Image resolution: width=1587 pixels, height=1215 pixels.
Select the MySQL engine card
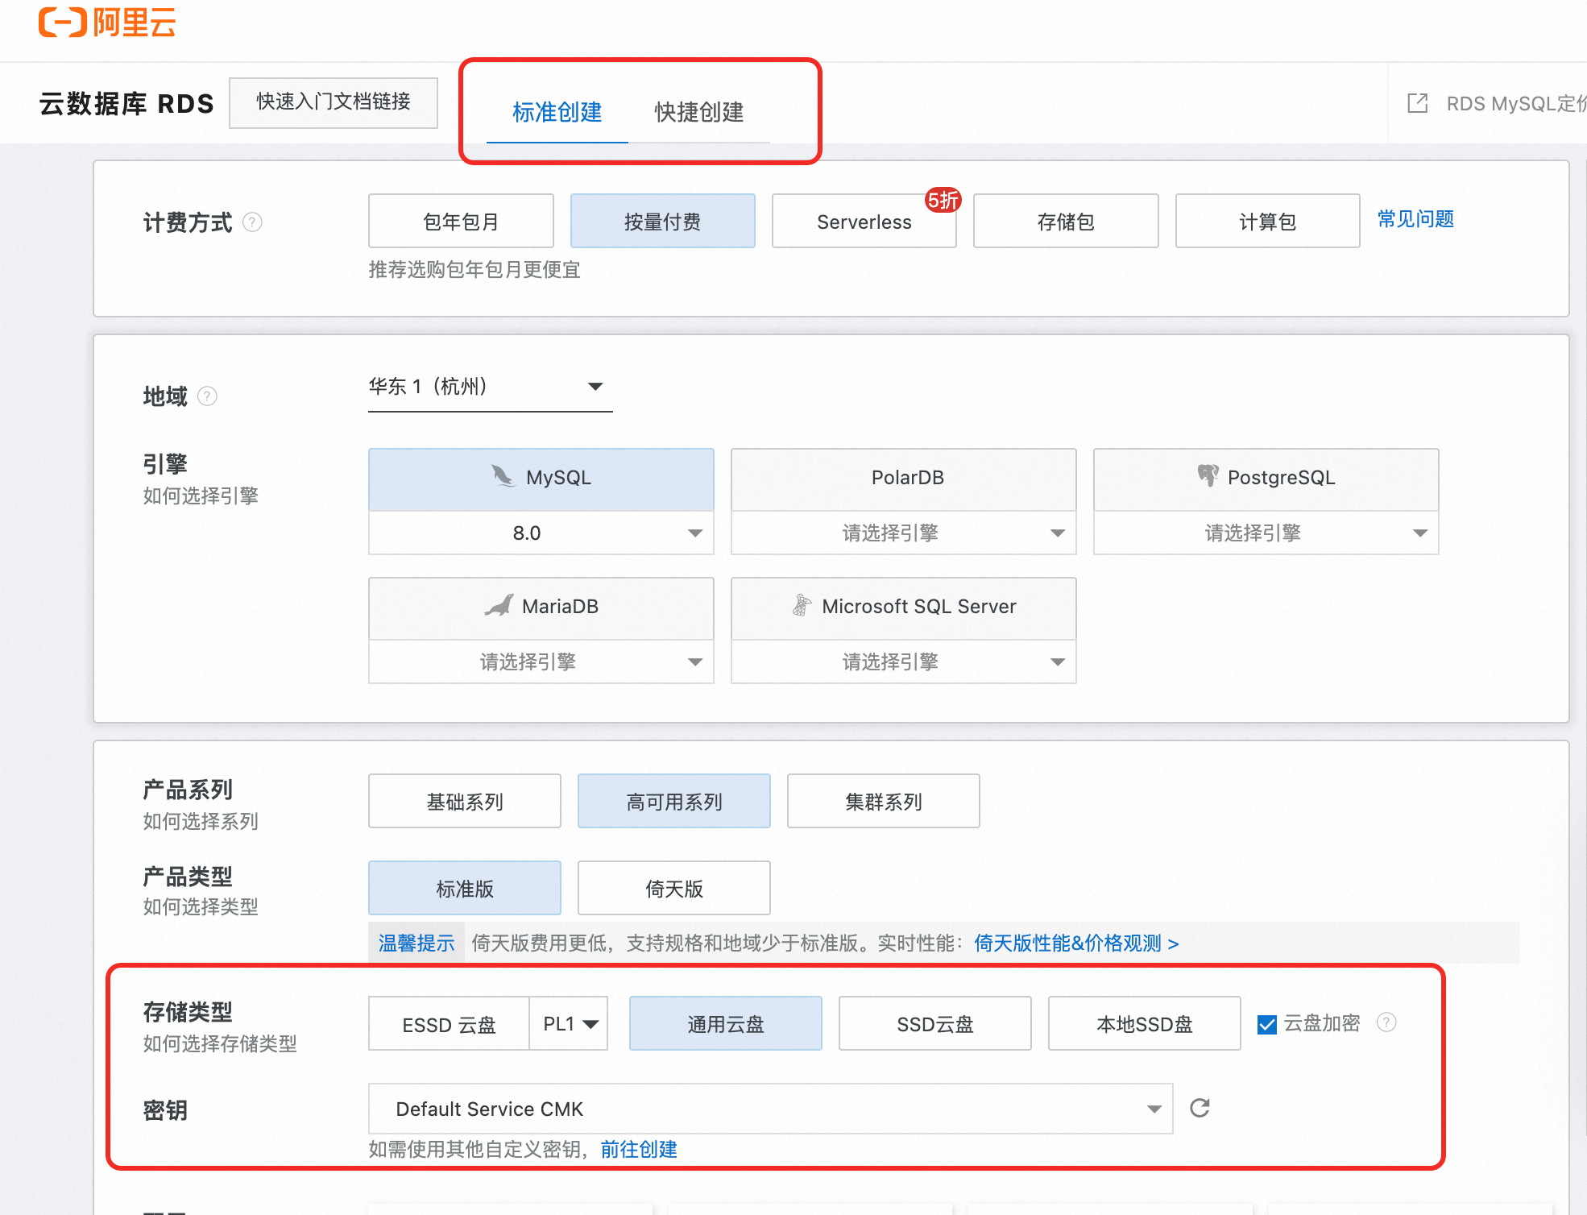click(541, 479)
